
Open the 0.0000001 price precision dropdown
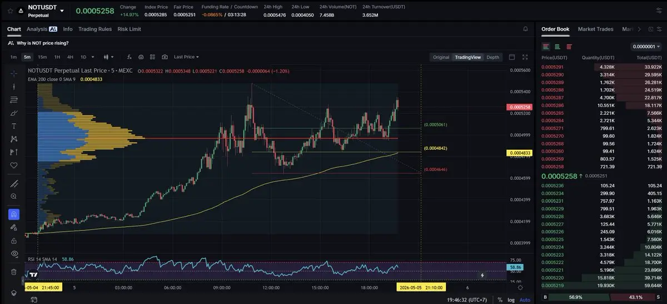pyautogui.click(x=647, y=47)
